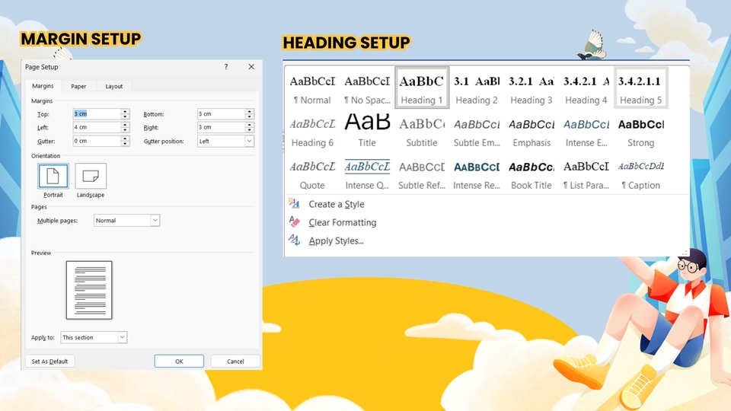The width and height of the screenshot is (731, 411).
Task: Click the Set As Default button
Action: point(49,362)
